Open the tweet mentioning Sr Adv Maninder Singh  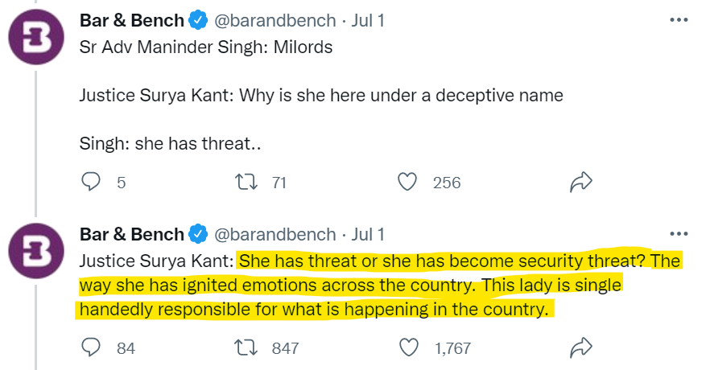pyautogui.click(x=206, y=46)
